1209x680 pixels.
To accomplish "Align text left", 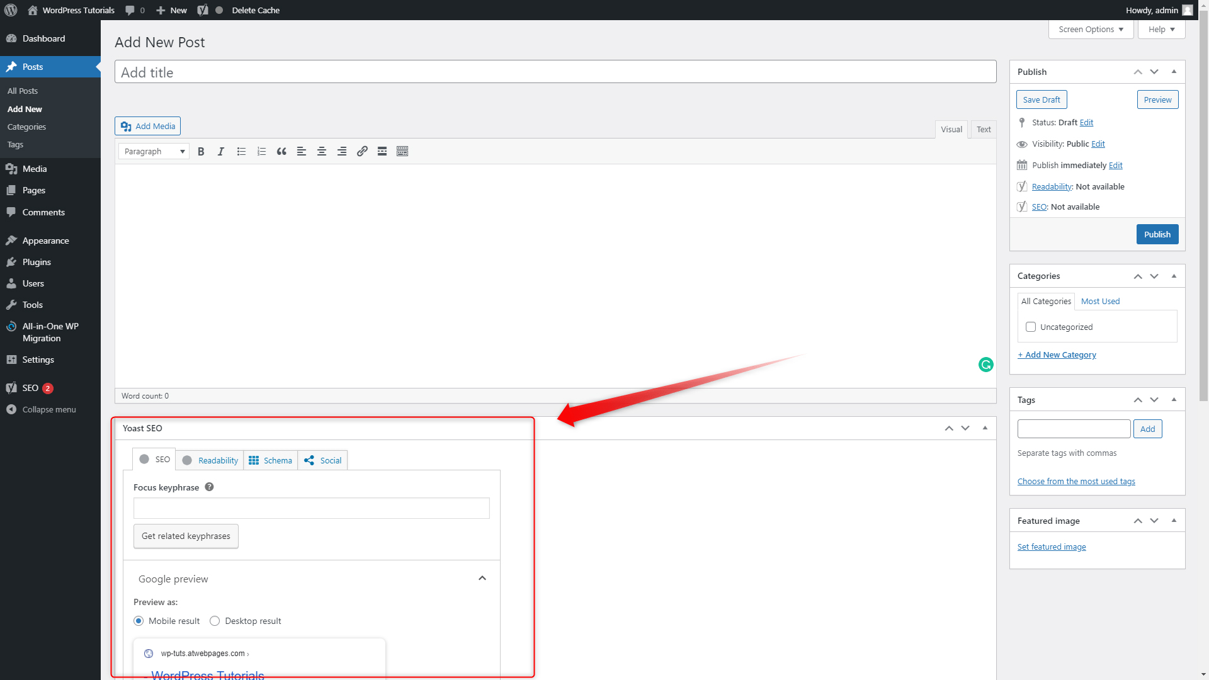I will [302, 151].
